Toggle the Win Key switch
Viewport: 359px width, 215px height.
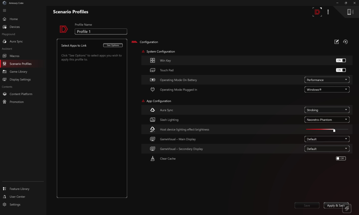coord(341,60)
